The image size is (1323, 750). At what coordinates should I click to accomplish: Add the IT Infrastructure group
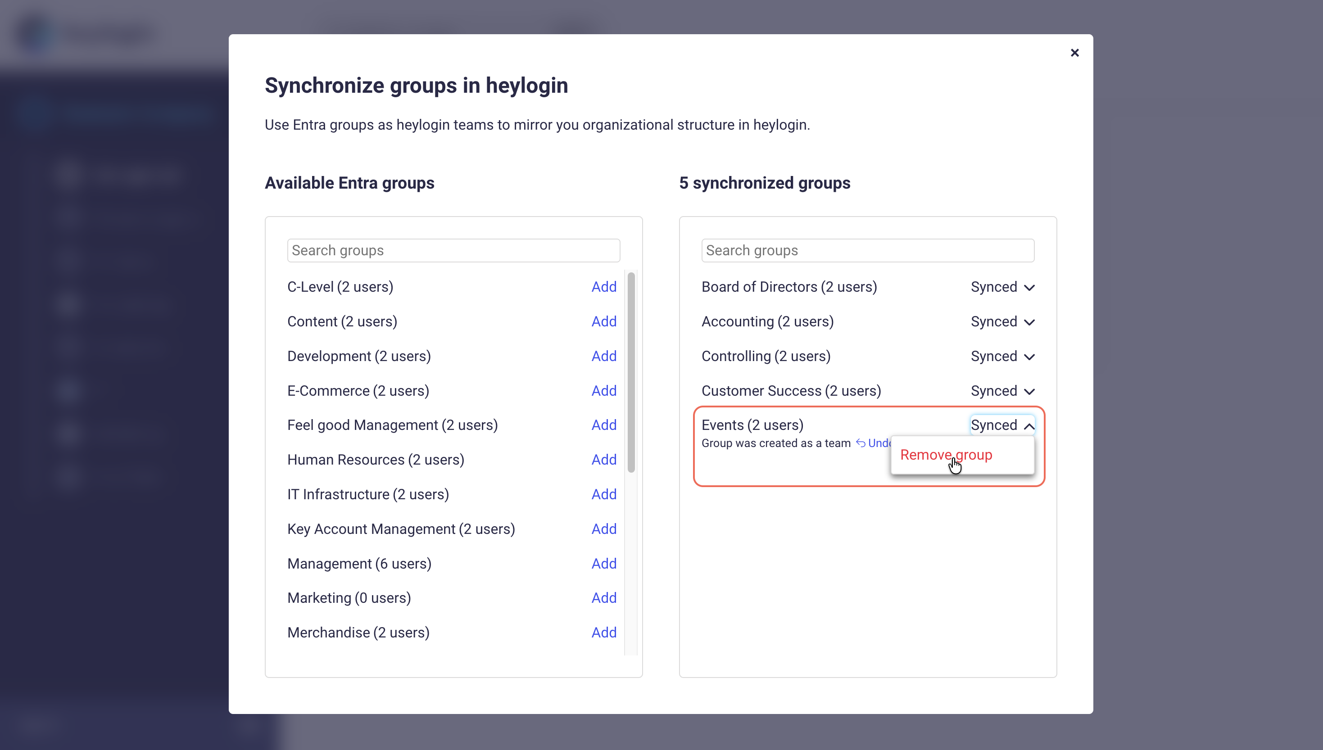point(604,494)
